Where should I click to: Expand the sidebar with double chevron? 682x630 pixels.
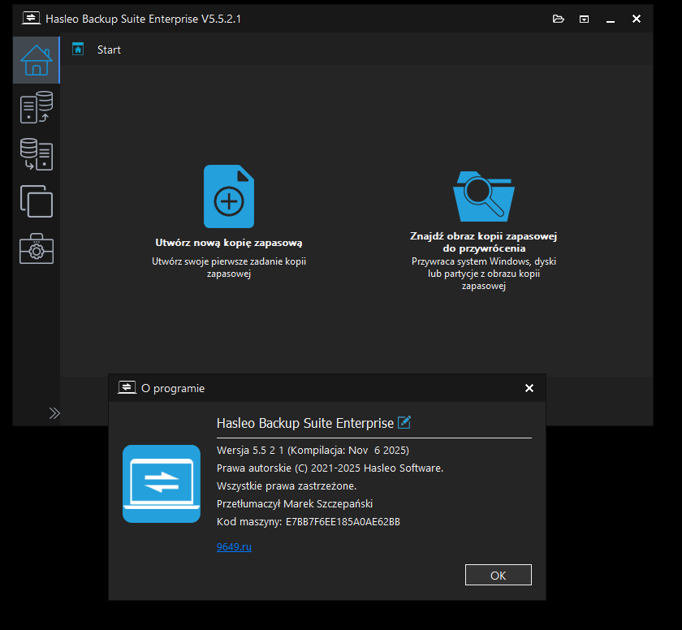coord(54,413)
